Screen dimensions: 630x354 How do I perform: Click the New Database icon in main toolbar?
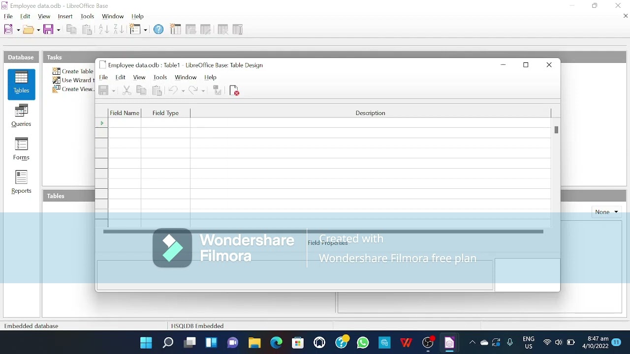(x=9, y=29)
